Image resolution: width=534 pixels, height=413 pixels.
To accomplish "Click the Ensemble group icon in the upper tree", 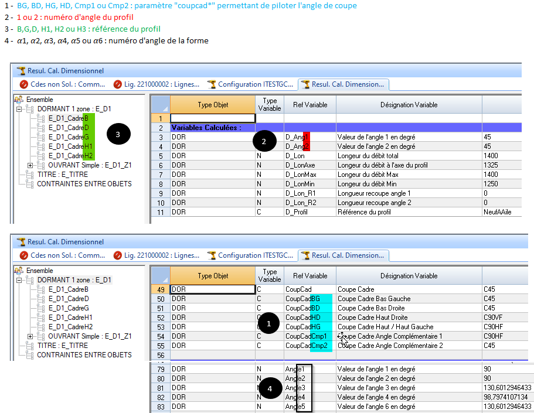I will point(19,100).
